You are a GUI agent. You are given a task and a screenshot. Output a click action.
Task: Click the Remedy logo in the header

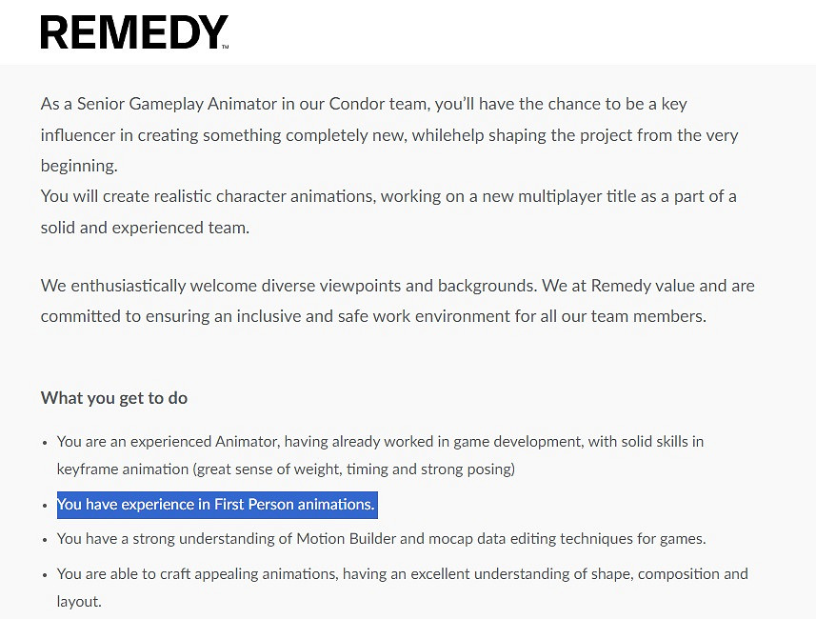(x=134, y=32)
